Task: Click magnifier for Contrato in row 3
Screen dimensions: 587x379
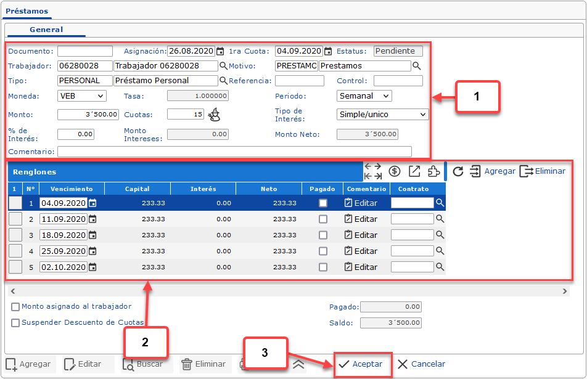Action: click(x=440, y=235)
